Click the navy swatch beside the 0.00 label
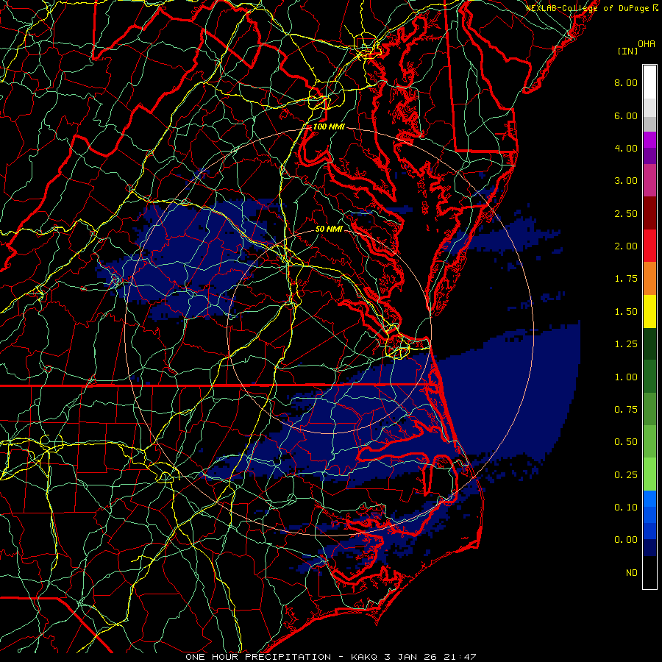662x662 pixels. click(x=649, y=548)
